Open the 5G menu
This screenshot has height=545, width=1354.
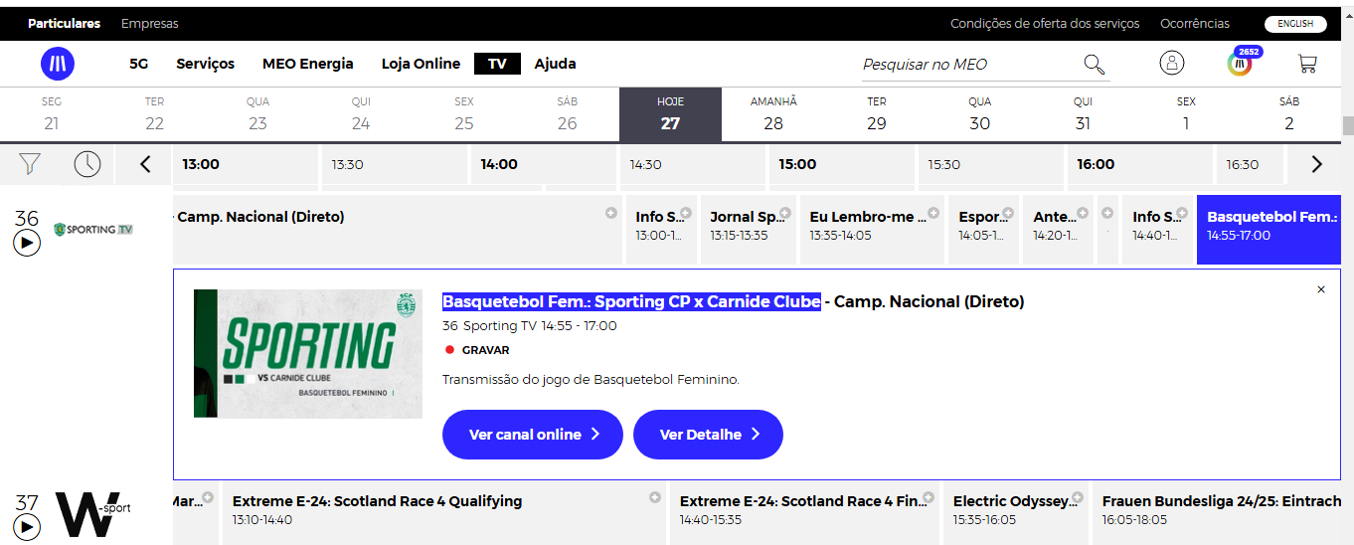[x=139, y=64]
